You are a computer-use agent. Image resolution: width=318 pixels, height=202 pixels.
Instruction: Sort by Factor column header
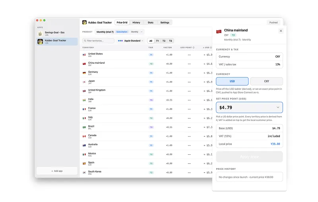[167, 47]
